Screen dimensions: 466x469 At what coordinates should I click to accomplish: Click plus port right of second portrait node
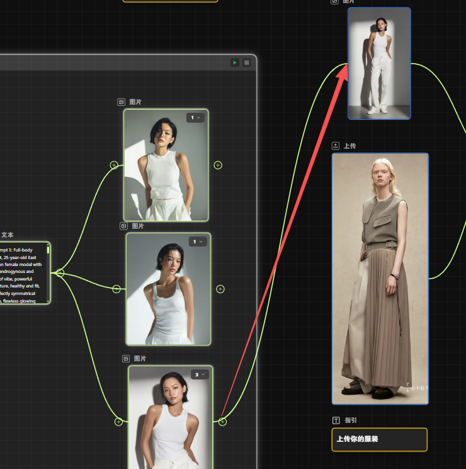220,289
